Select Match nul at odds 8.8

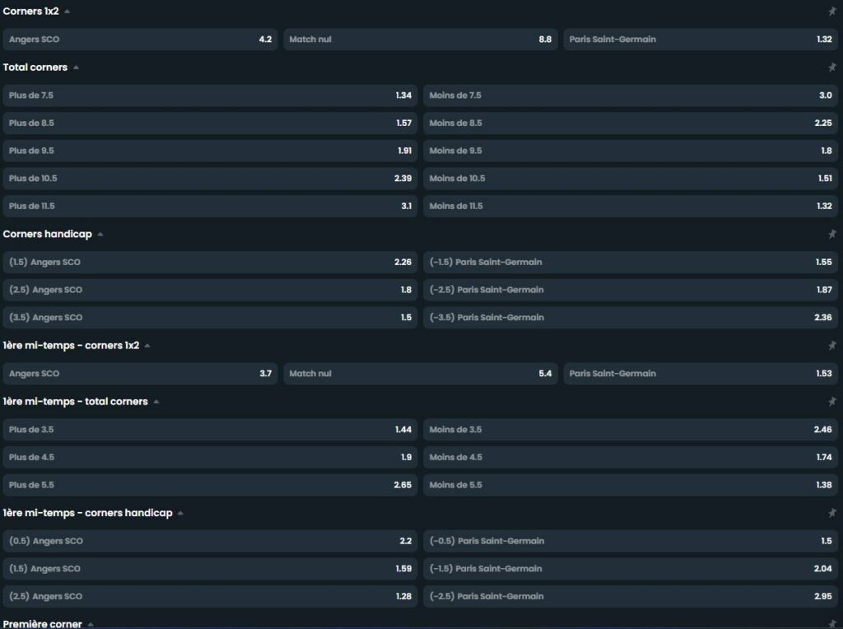(420, 40)
